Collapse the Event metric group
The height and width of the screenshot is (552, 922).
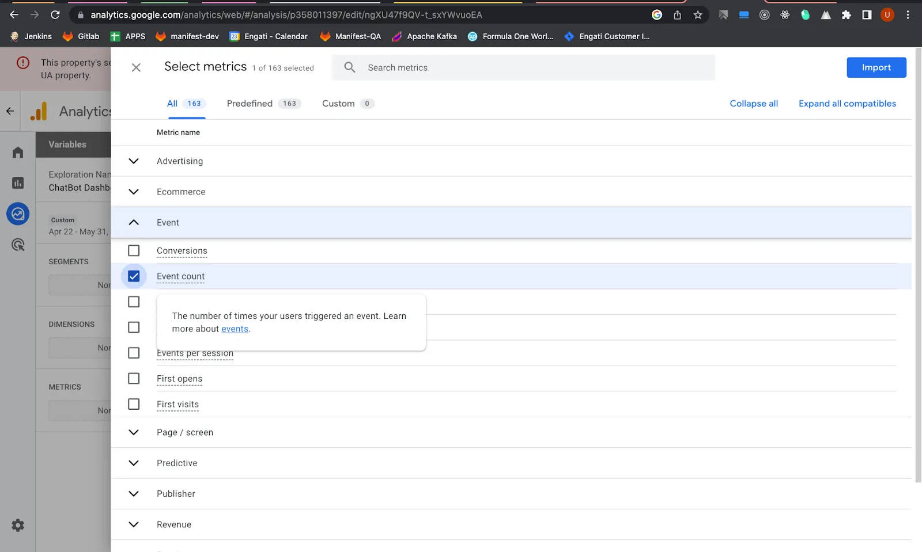pos(134,222)
